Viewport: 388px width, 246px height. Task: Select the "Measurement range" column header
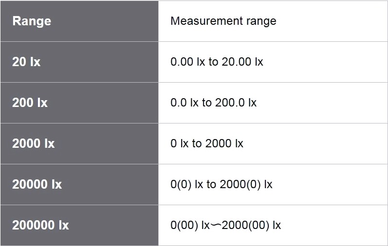(223, 21)
